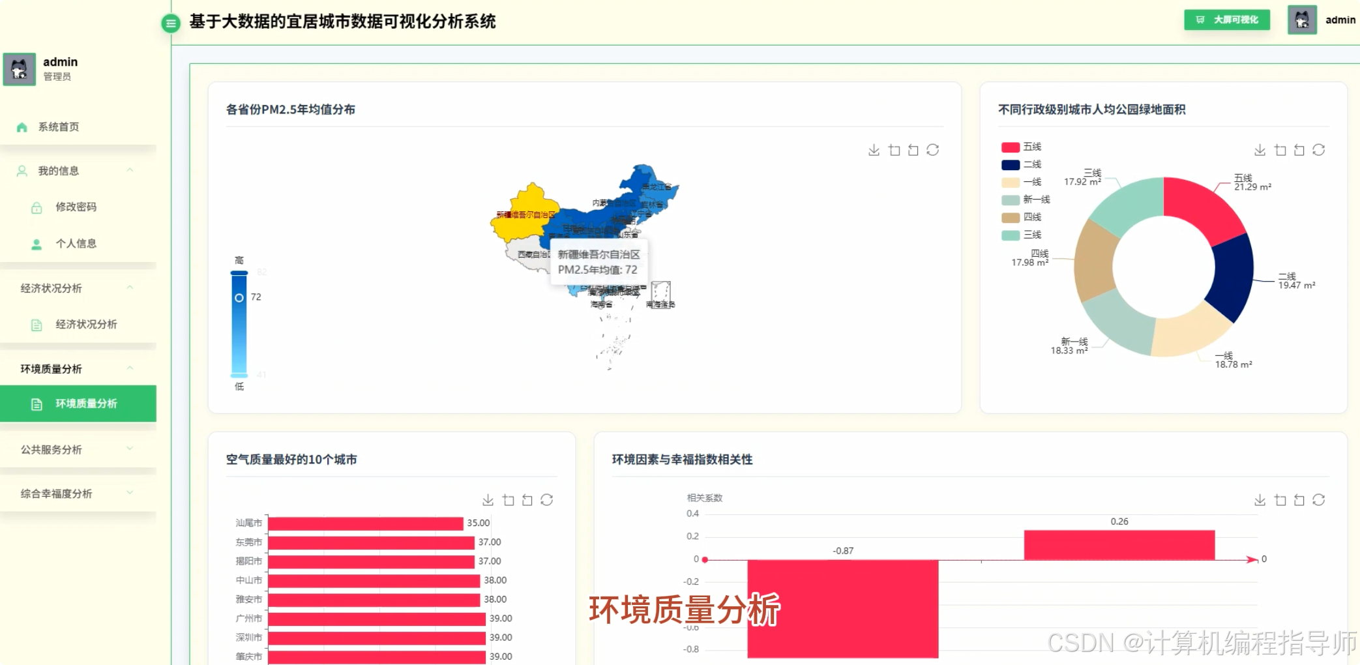Toggle the 一线 legend series
This screenshot has height=665, width=1360.
coord(1021,183)
